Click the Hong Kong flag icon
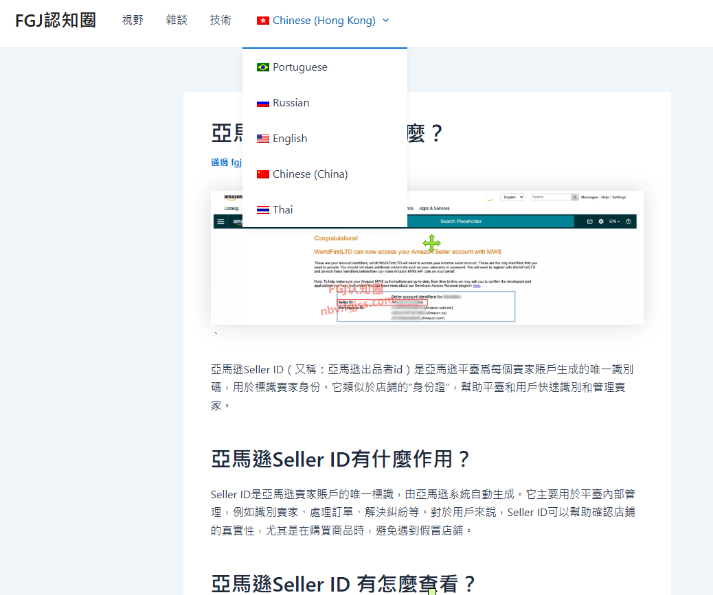The height and width of the screenshot is (595, 713). click(x=262, y=21)
